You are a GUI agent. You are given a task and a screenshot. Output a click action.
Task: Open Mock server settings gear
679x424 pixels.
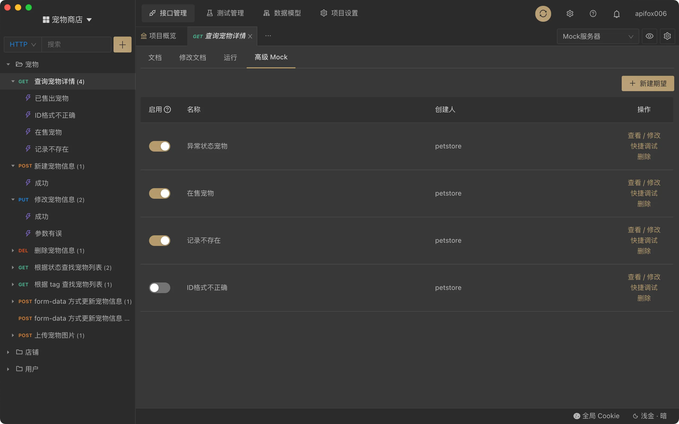click(667, 36)
